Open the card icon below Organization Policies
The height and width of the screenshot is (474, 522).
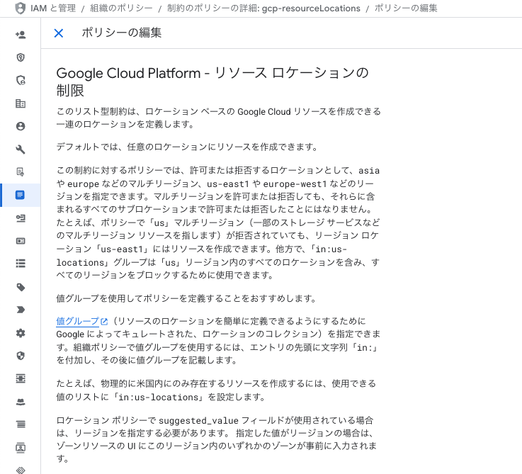point(20,241)
